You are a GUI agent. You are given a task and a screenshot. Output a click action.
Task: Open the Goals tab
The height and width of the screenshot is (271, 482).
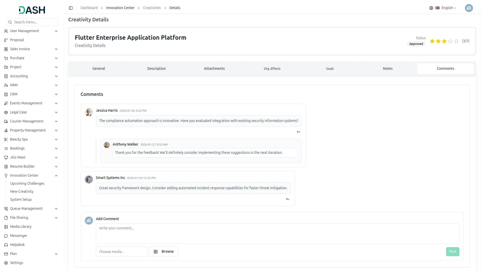pyautogui.click(x=330, y=69)
